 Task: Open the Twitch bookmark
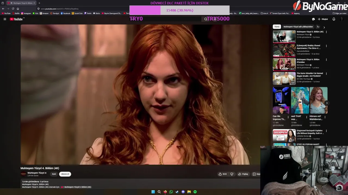point(88,13)
